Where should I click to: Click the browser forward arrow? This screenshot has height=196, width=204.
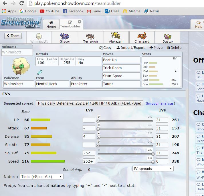pos(13,3)
